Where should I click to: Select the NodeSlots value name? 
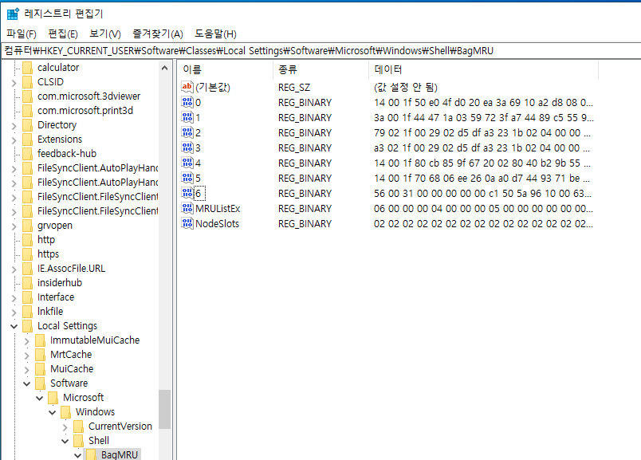[218, 224]
